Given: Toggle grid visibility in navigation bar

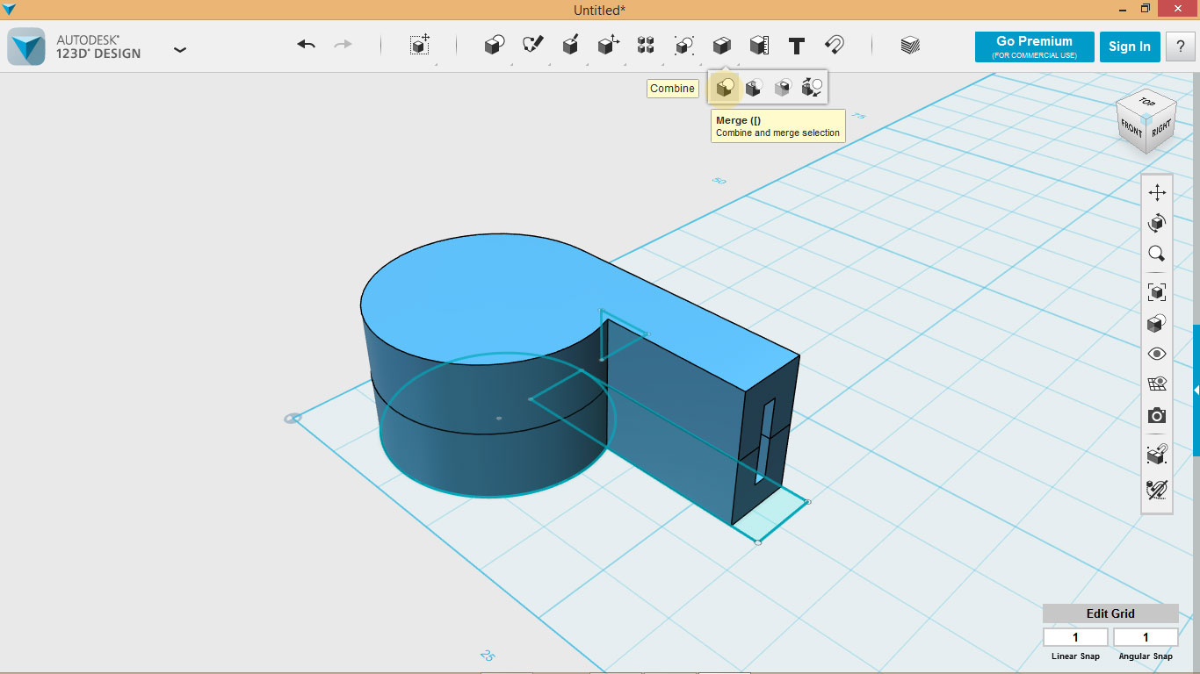Looking at the screenshot, I should click(1157, 384).
